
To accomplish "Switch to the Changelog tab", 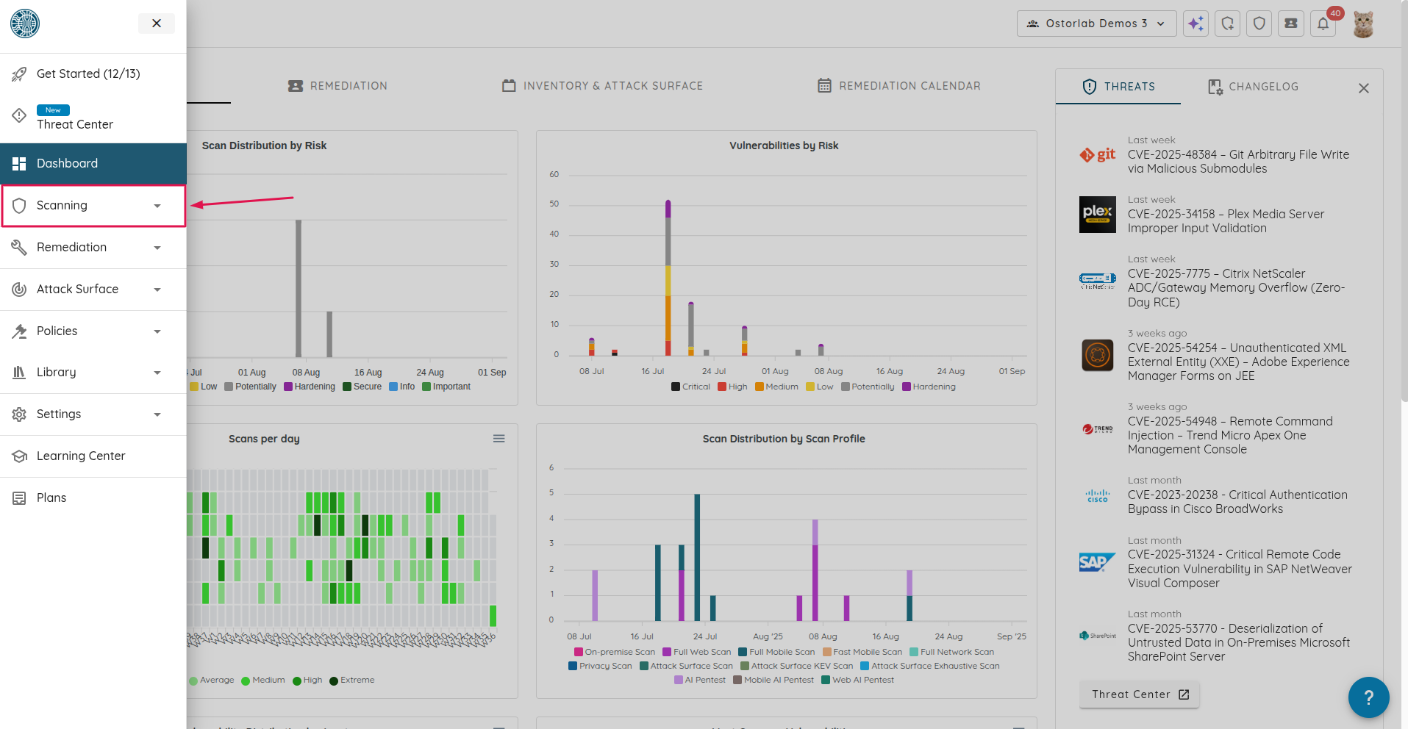I will (1254, 87).
